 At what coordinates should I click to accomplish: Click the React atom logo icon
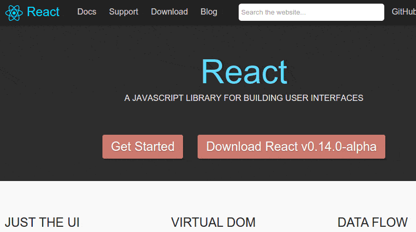click(x=14, y=12)
